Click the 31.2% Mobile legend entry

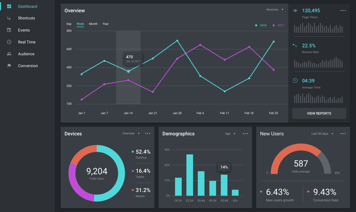click(x=141, y=193)
